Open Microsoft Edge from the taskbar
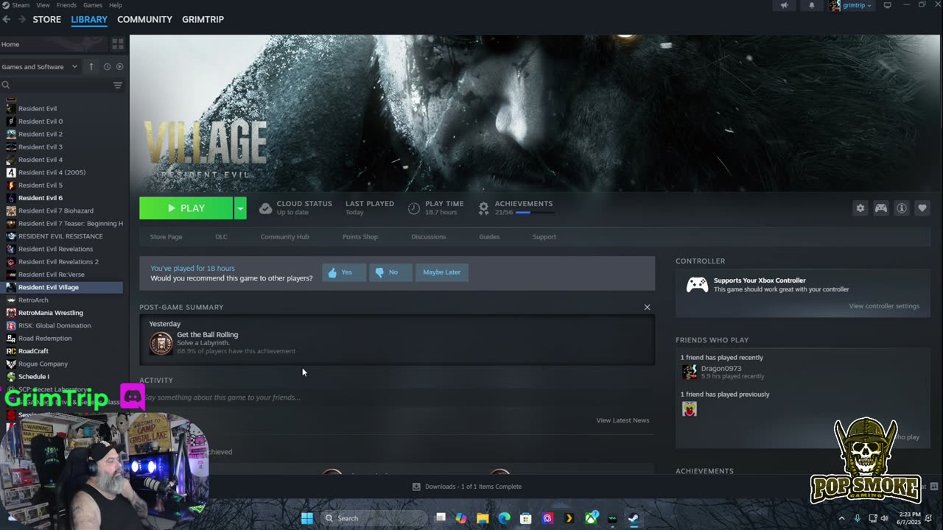This screenshot has width=943, height=530. [504, 518]
